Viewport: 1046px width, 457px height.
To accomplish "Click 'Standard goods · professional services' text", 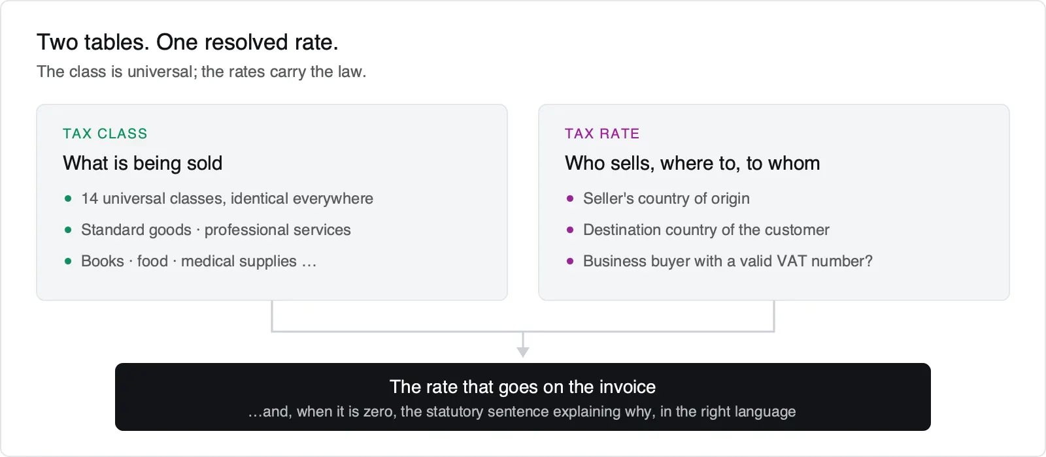I will point(216,230).
